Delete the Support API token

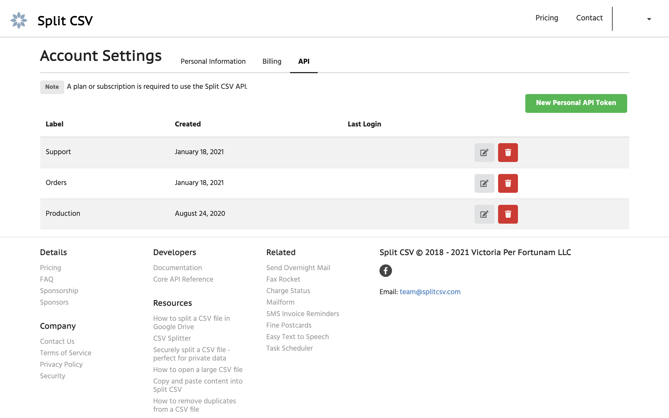tap(508, 152)
